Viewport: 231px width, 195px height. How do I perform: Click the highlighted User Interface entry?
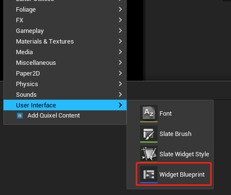click(x=65, y=105)
